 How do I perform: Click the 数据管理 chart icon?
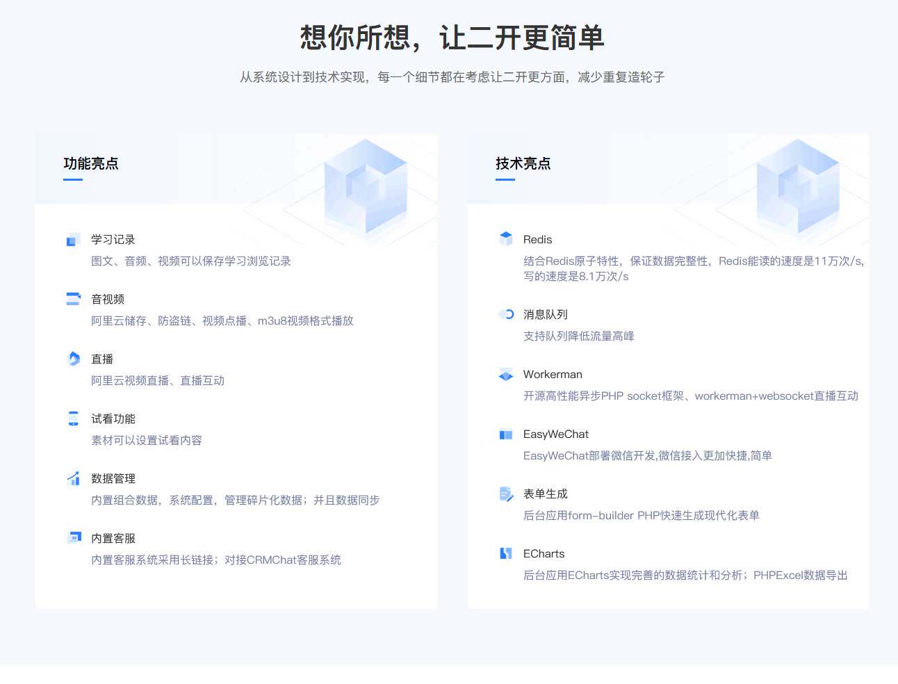tap(73, 478)
